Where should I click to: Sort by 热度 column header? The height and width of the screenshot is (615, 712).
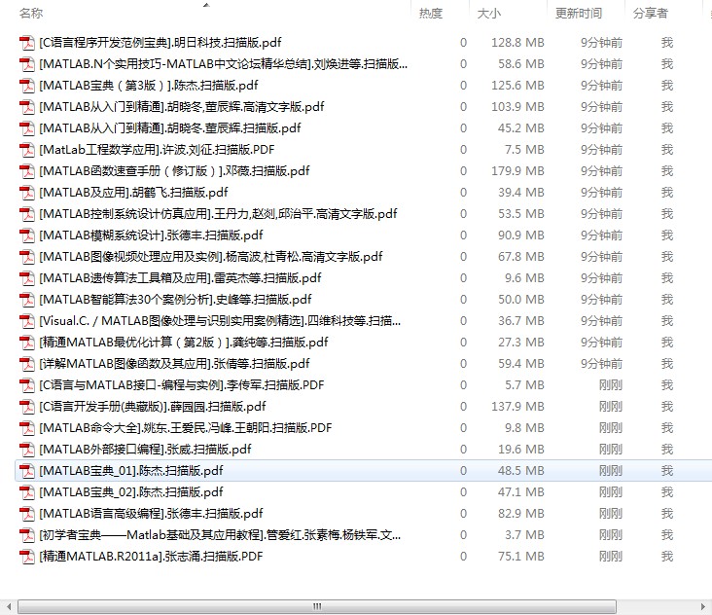coord(431,14)
